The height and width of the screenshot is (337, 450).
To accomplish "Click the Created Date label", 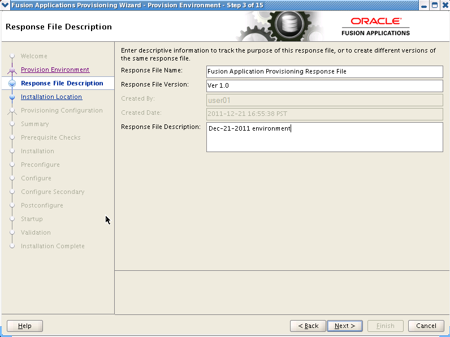I will pos(141,113).
